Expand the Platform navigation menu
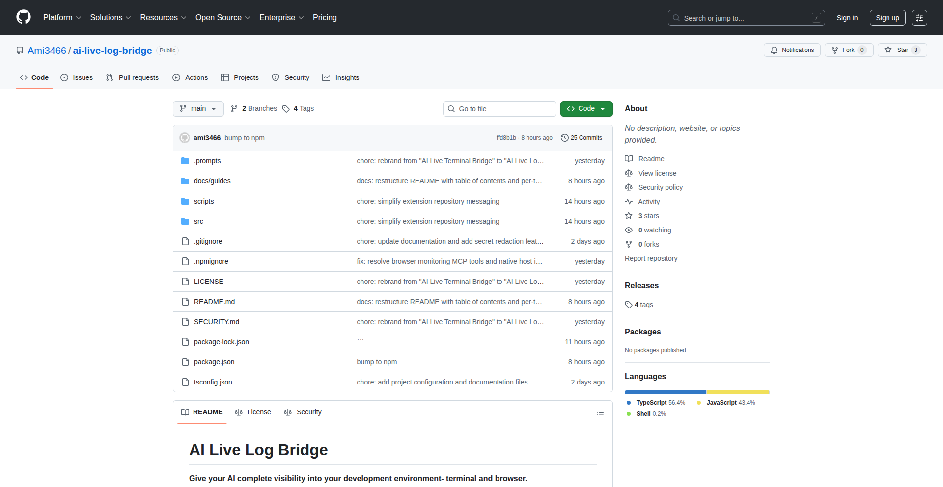Screen dimensions: 943x487 62,18
